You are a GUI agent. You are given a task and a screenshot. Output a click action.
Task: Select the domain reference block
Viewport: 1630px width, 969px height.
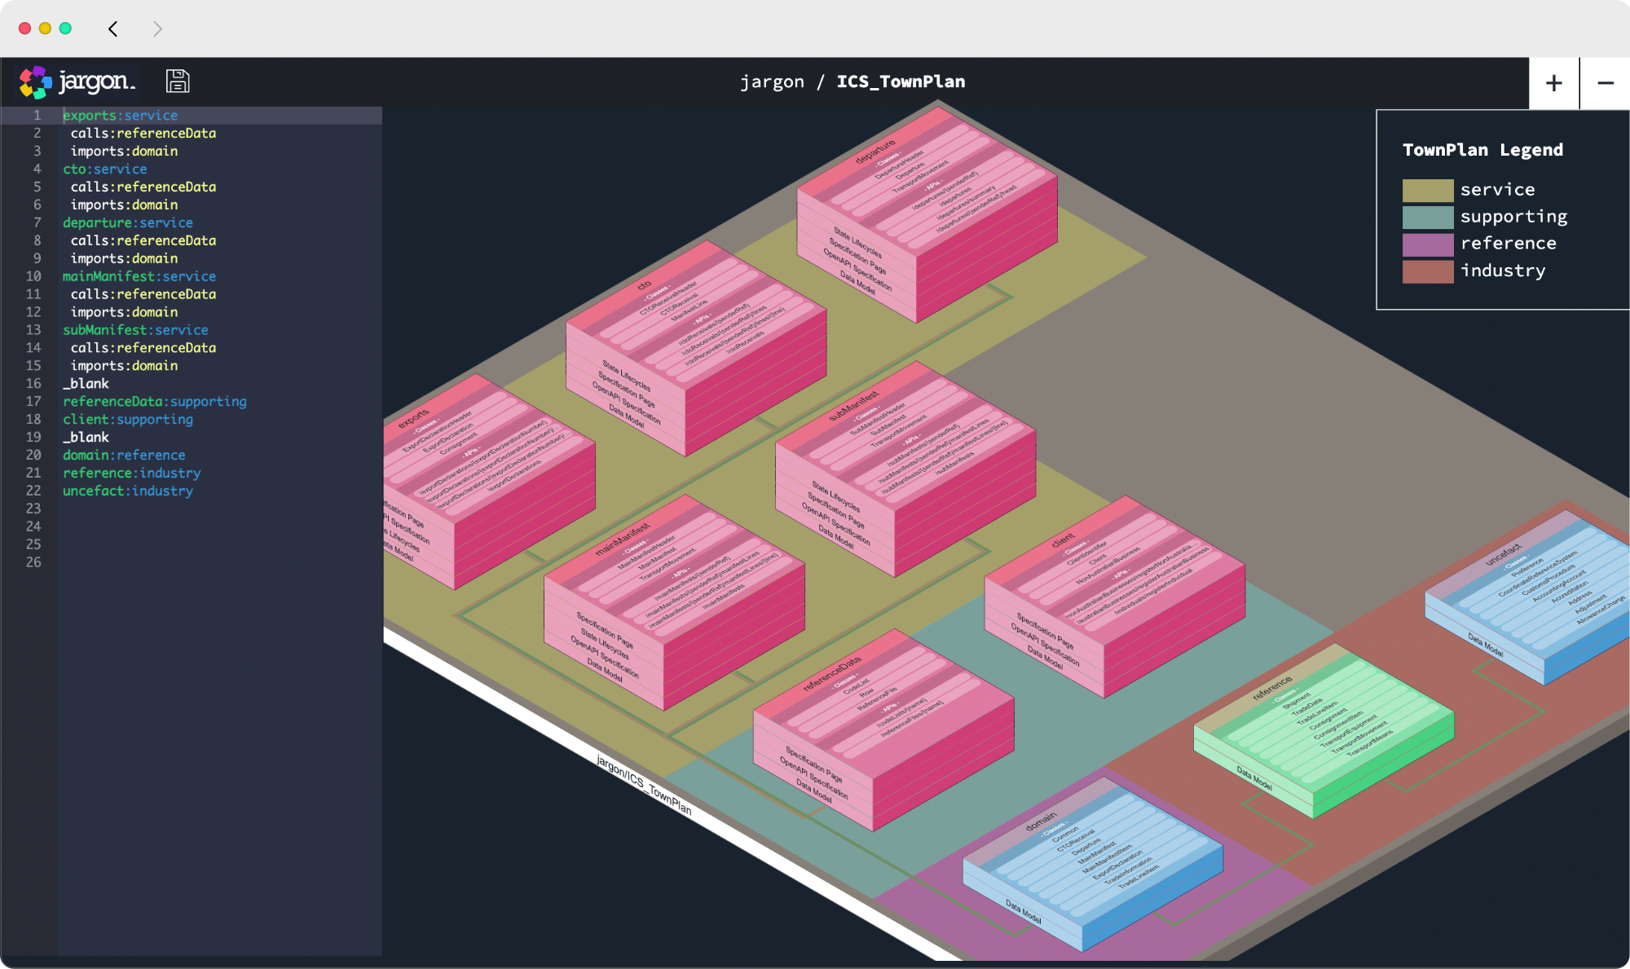pyautogui.click(x=1093, y=864)
